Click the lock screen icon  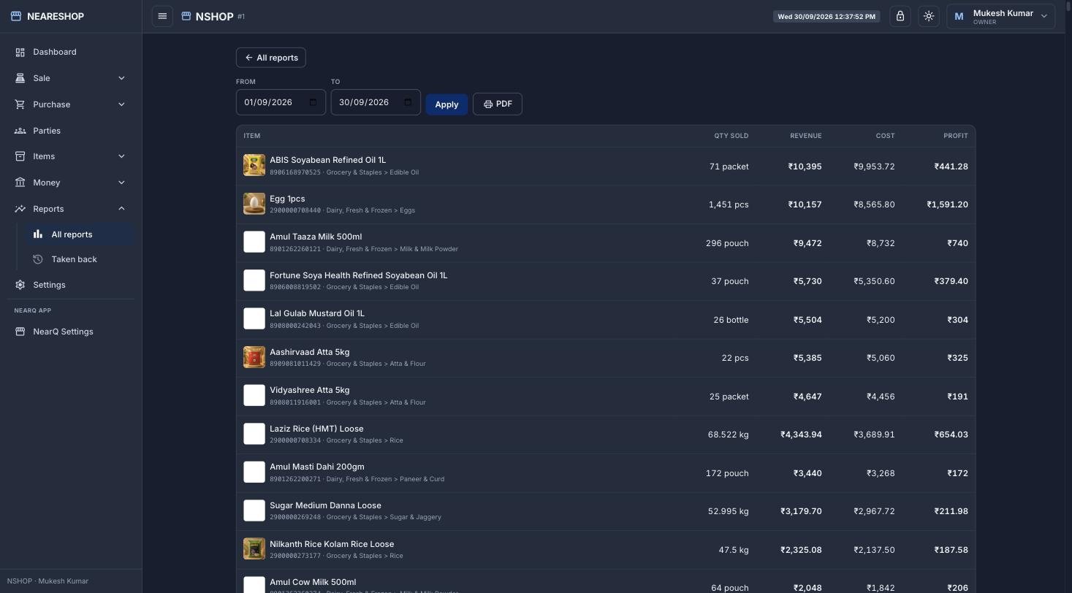(900, 16)
